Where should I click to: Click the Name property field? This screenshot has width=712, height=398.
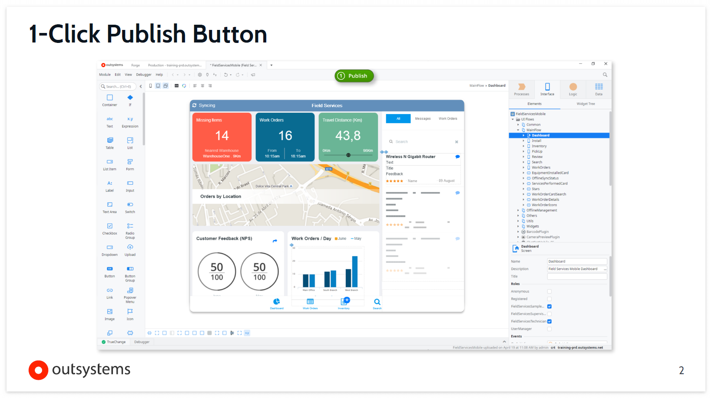(577, 261)
